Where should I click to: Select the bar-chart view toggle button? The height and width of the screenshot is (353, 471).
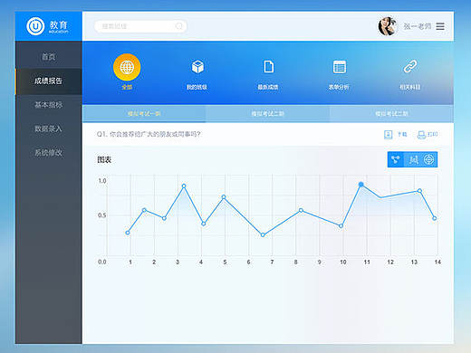(413, 159)
